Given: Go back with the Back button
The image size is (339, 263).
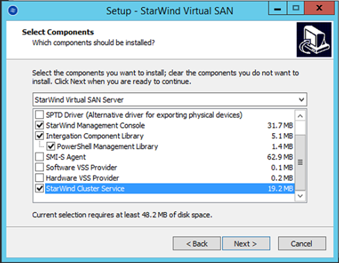Looking at the screenshot, I should pos(197,243).
